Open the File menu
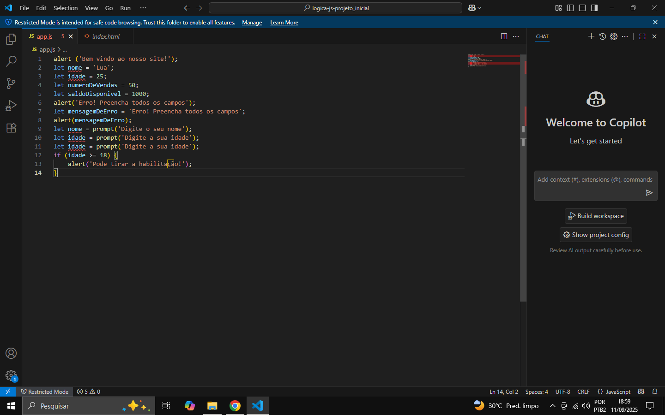 (24, 8)
